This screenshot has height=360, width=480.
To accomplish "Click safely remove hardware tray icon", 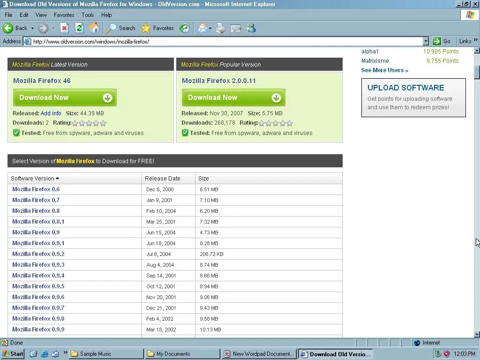I will click(x=438, y=354).
